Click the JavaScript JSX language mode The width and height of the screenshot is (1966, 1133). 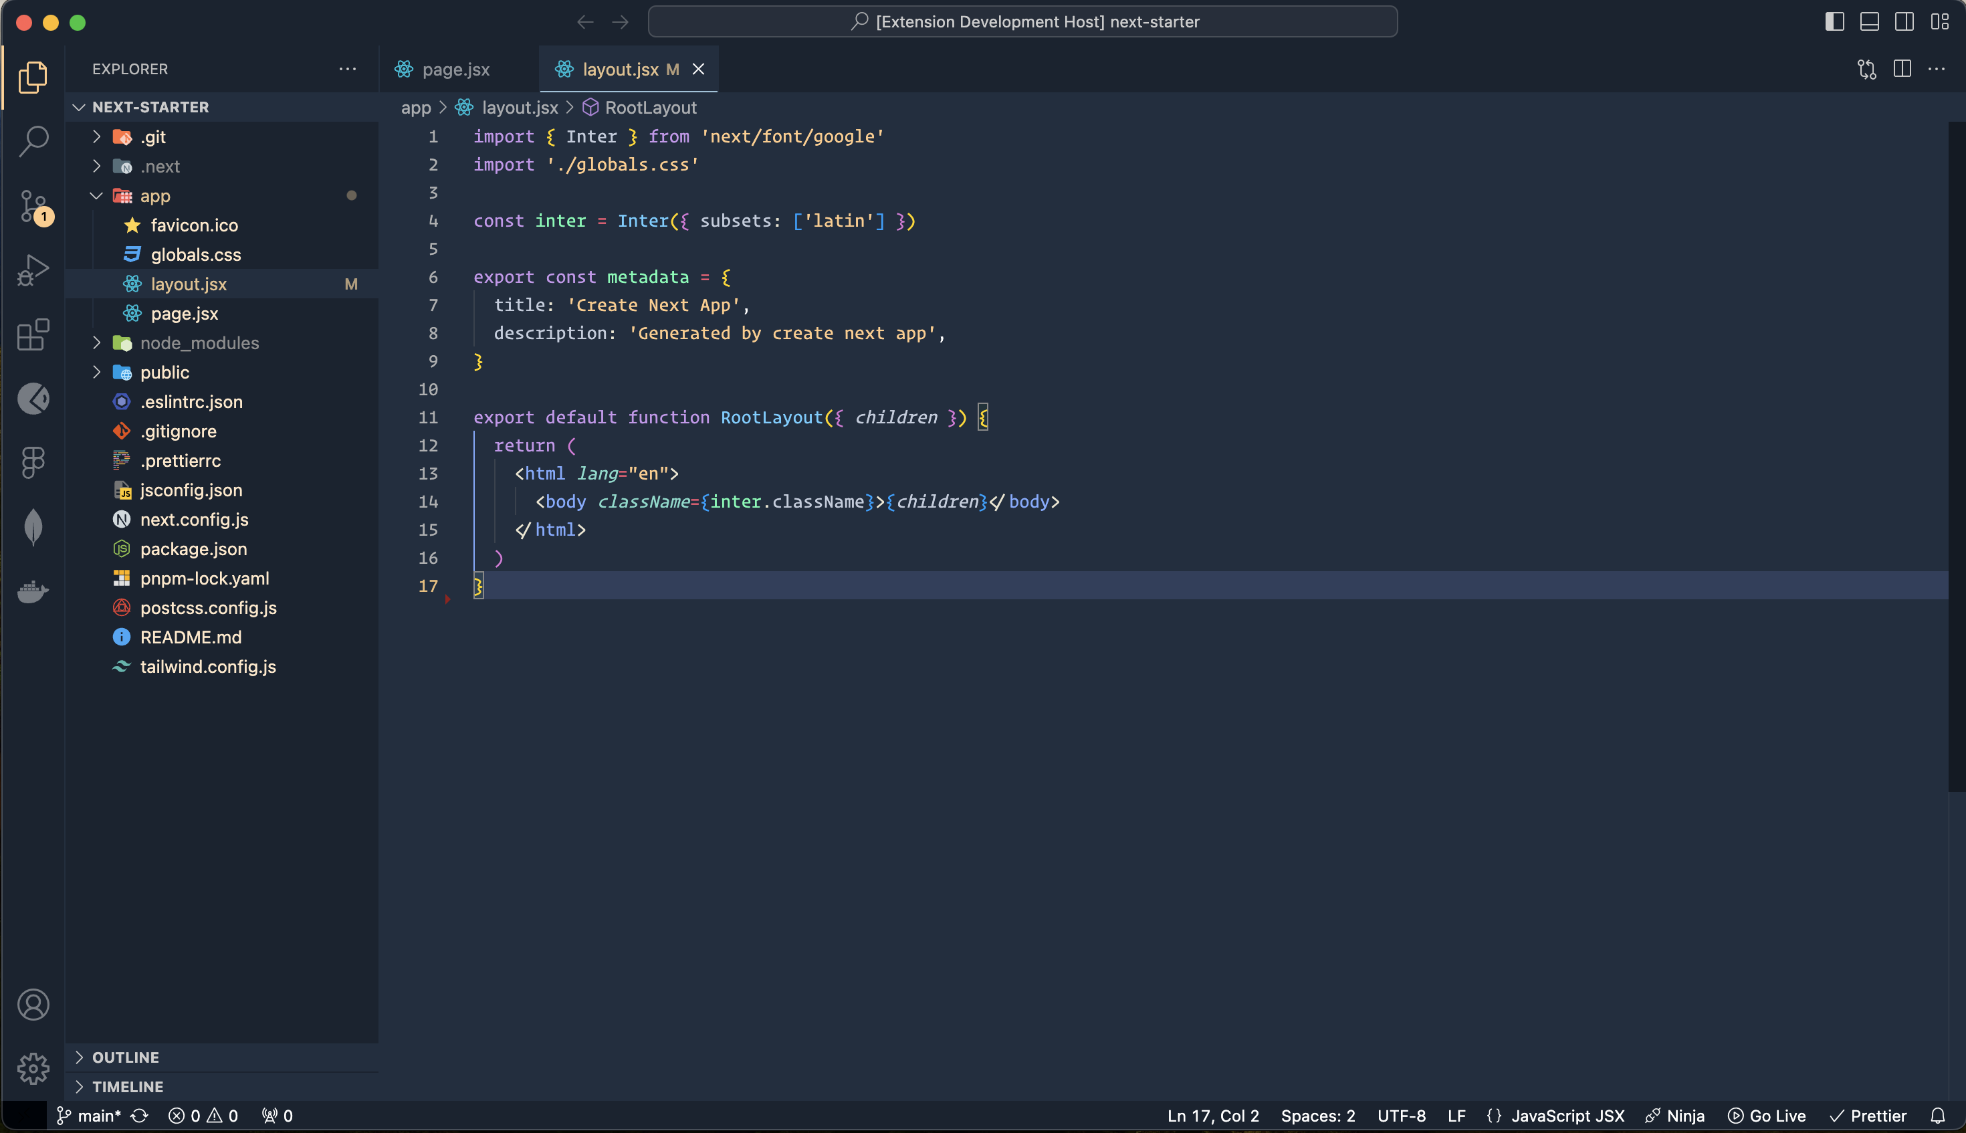tap(1567, 1116)
